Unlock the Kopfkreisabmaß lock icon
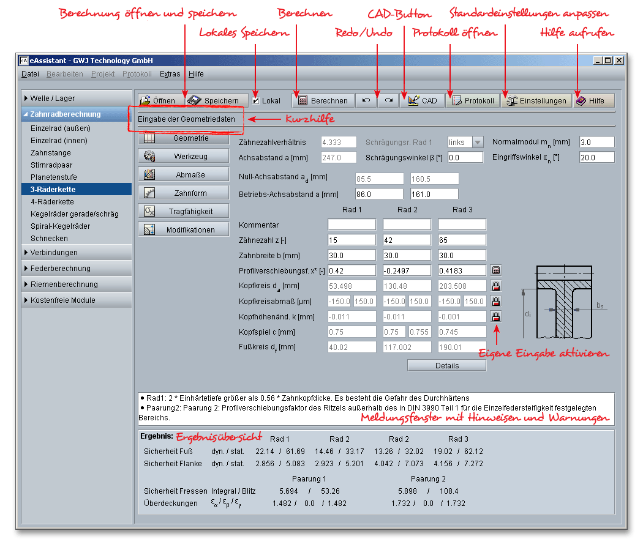This screenshot has height=539, width=643. 496,301
